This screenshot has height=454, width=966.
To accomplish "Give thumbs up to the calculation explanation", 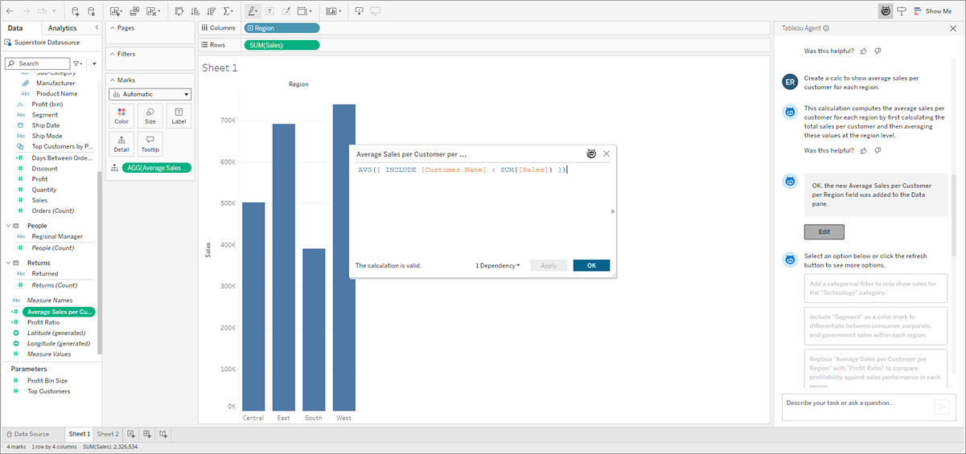I will tap(863, 150).
